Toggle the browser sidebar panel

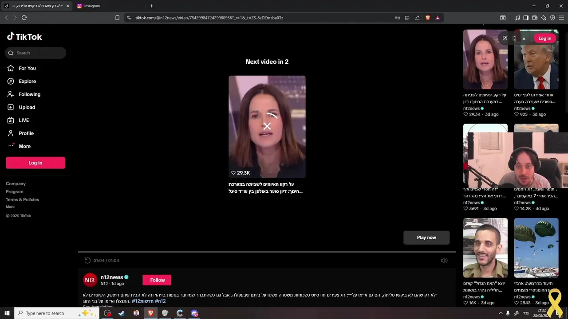526,18
